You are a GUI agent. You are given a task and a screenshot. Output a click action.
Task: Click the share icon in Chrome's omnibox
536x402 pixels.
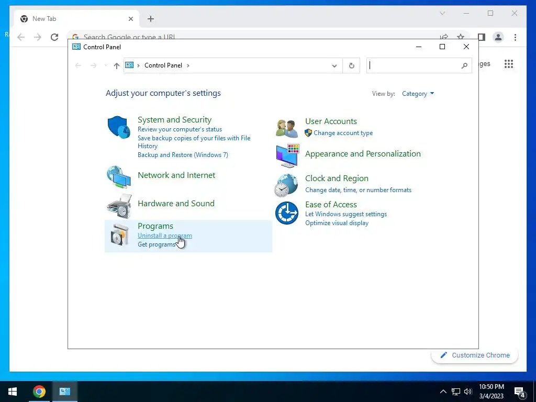tap(444, 37)
